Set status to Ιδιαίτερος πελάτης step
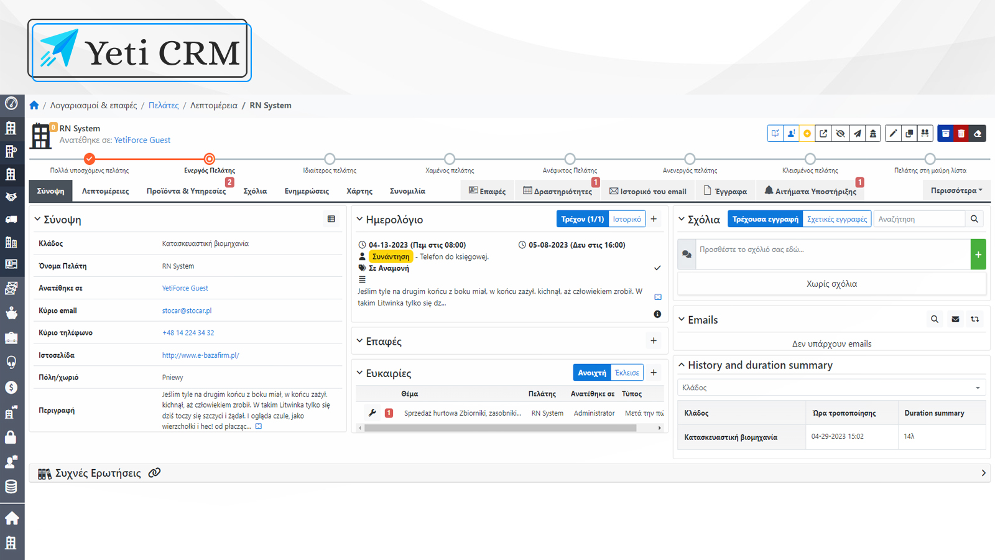 (330, 159)
